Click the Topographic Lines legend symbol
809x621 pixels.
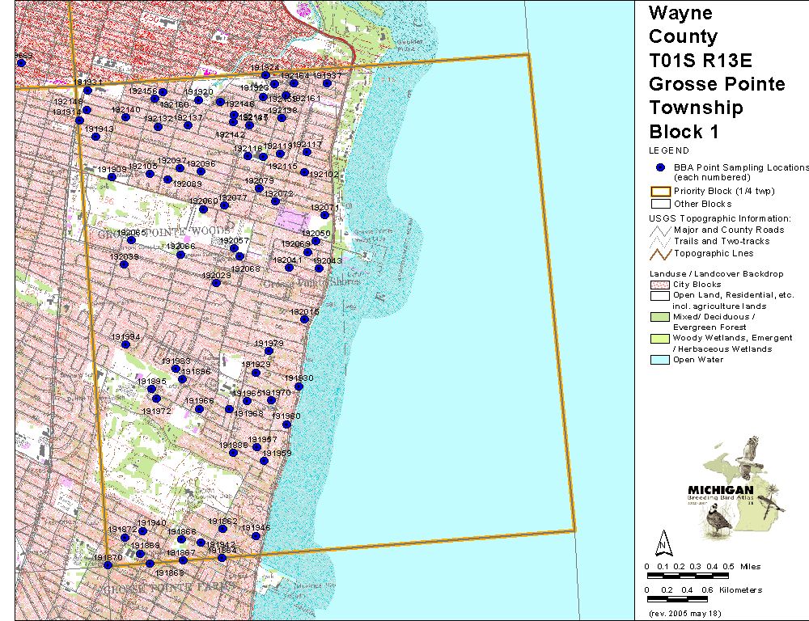coord(660,253)
